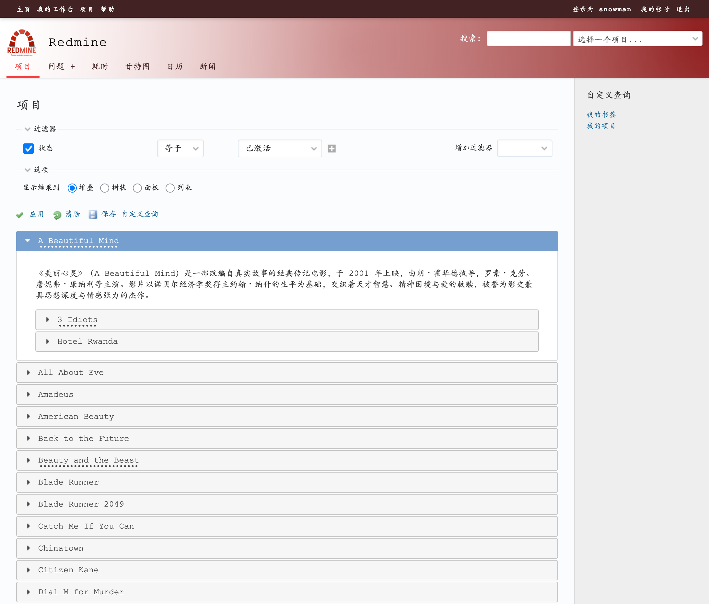Viewport: 709px width, 604px height.
Task: Open 我的帐号 account link
Action: [x=655, y=9]
